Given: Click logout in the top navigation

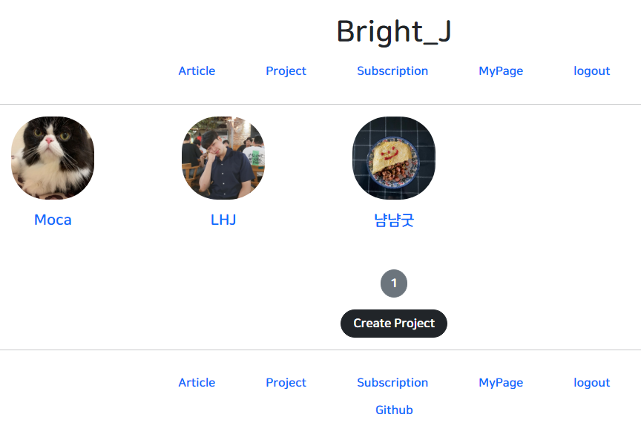Looking at the screenshot, I should click(591, 70).
